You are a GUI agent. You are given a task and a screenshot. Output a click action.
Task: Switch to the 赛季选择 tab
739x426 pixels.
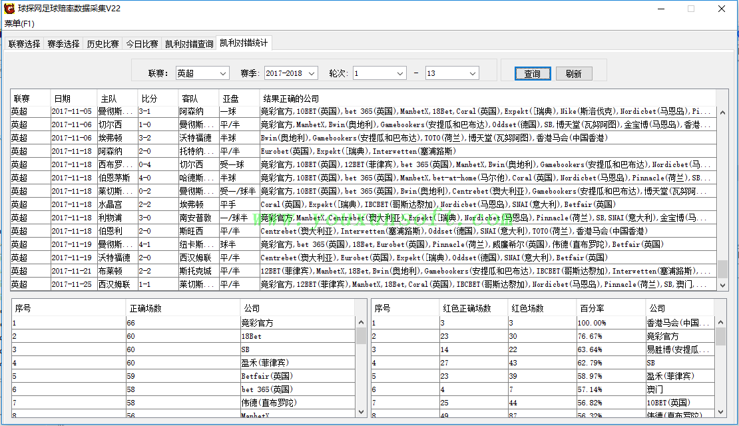[x=63, y=44]
